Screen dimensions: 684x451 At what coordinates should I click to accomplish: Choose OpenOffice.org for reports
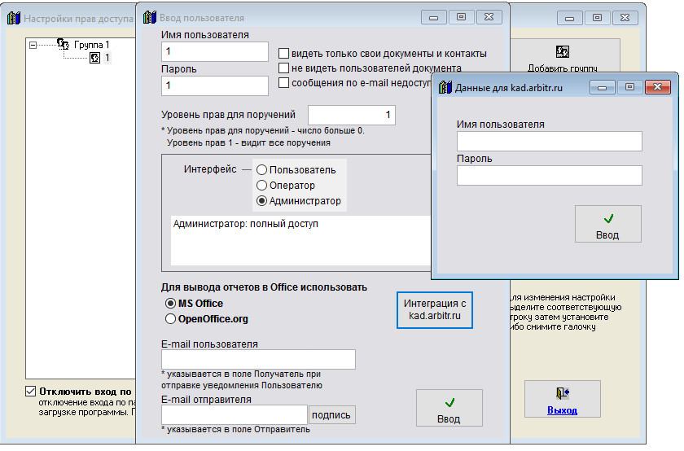click(x=170, y=319)
